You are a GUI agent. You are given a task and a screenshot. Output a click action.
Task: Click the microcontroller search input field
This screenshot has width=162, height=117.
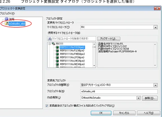point(71,39)
